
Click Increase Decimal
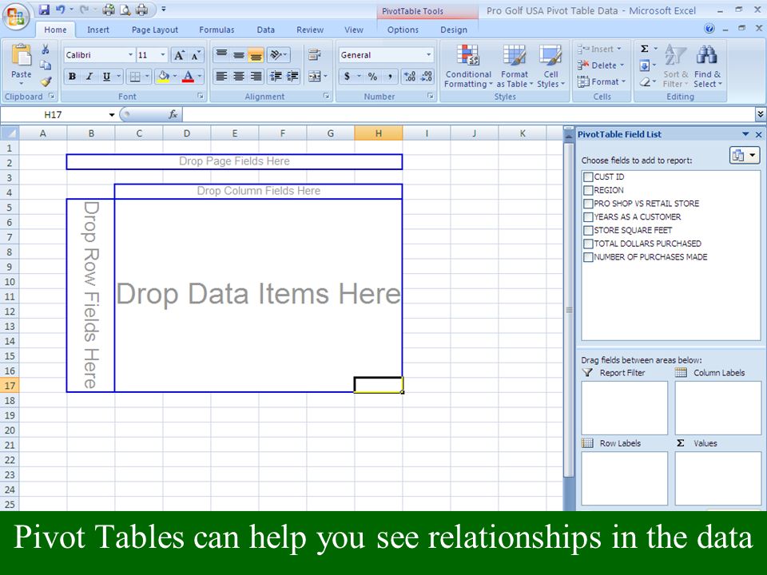(x=409, y=77)
